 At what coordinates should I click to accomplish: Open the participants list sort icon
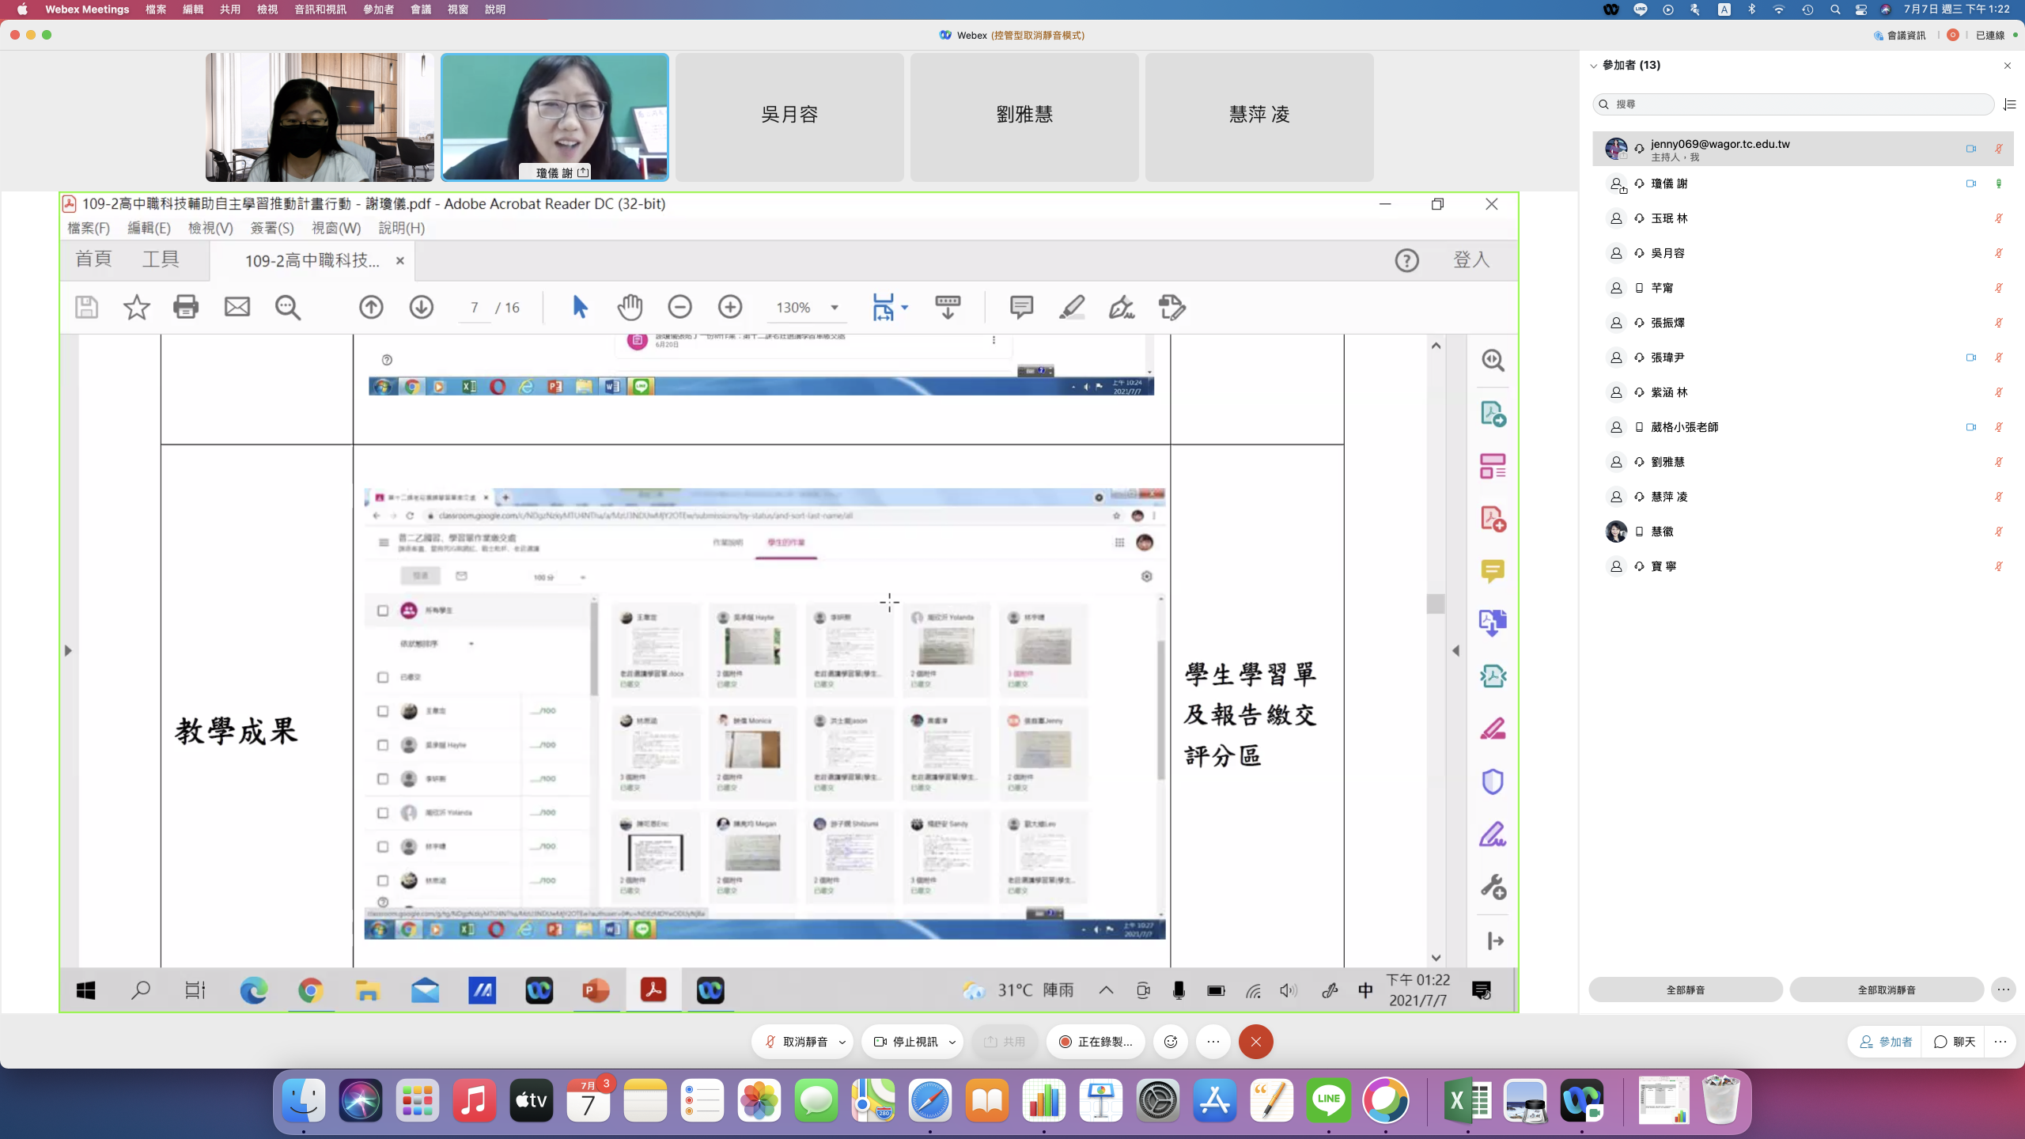tap(2009, 104)
